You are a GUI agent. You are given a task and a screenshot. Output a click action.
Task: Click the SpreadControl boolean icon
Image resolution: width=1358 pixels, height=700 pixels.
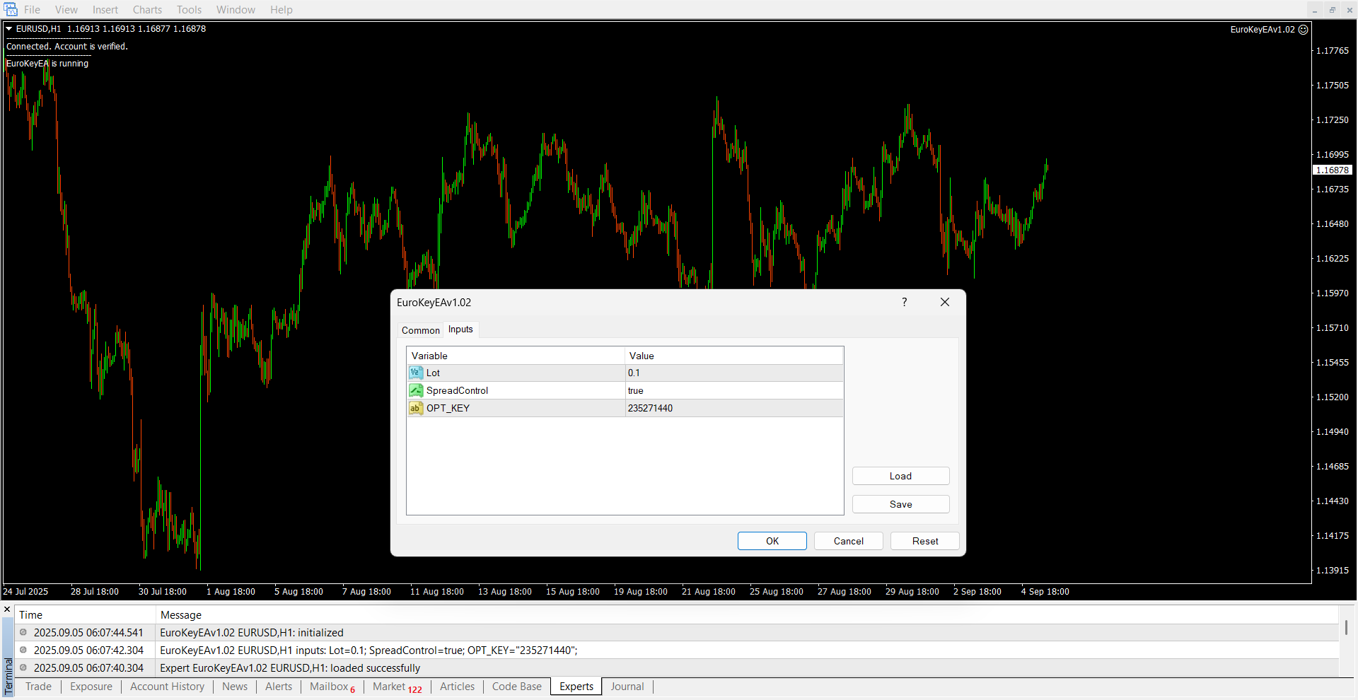pyautogui.click(x=415, y=390)
